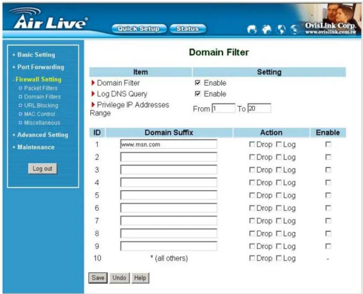The height and width of the screenshot is (294, 363).
Task: Click the domain suffix field for ID 2
Action: coord(169,157)
